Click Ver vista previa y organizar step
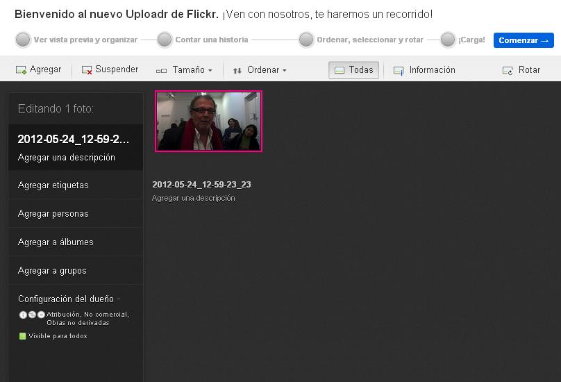This screenshot has height=382, width=561. click(85, 40)
